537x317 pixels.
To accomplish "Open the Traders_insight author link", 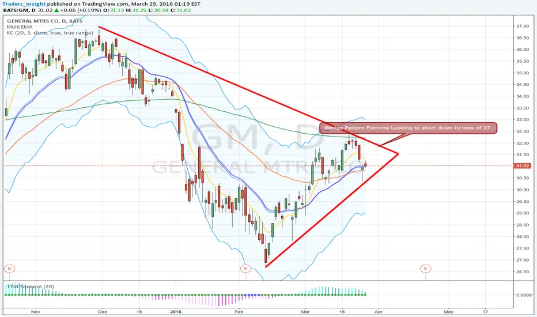I will 24,4.
